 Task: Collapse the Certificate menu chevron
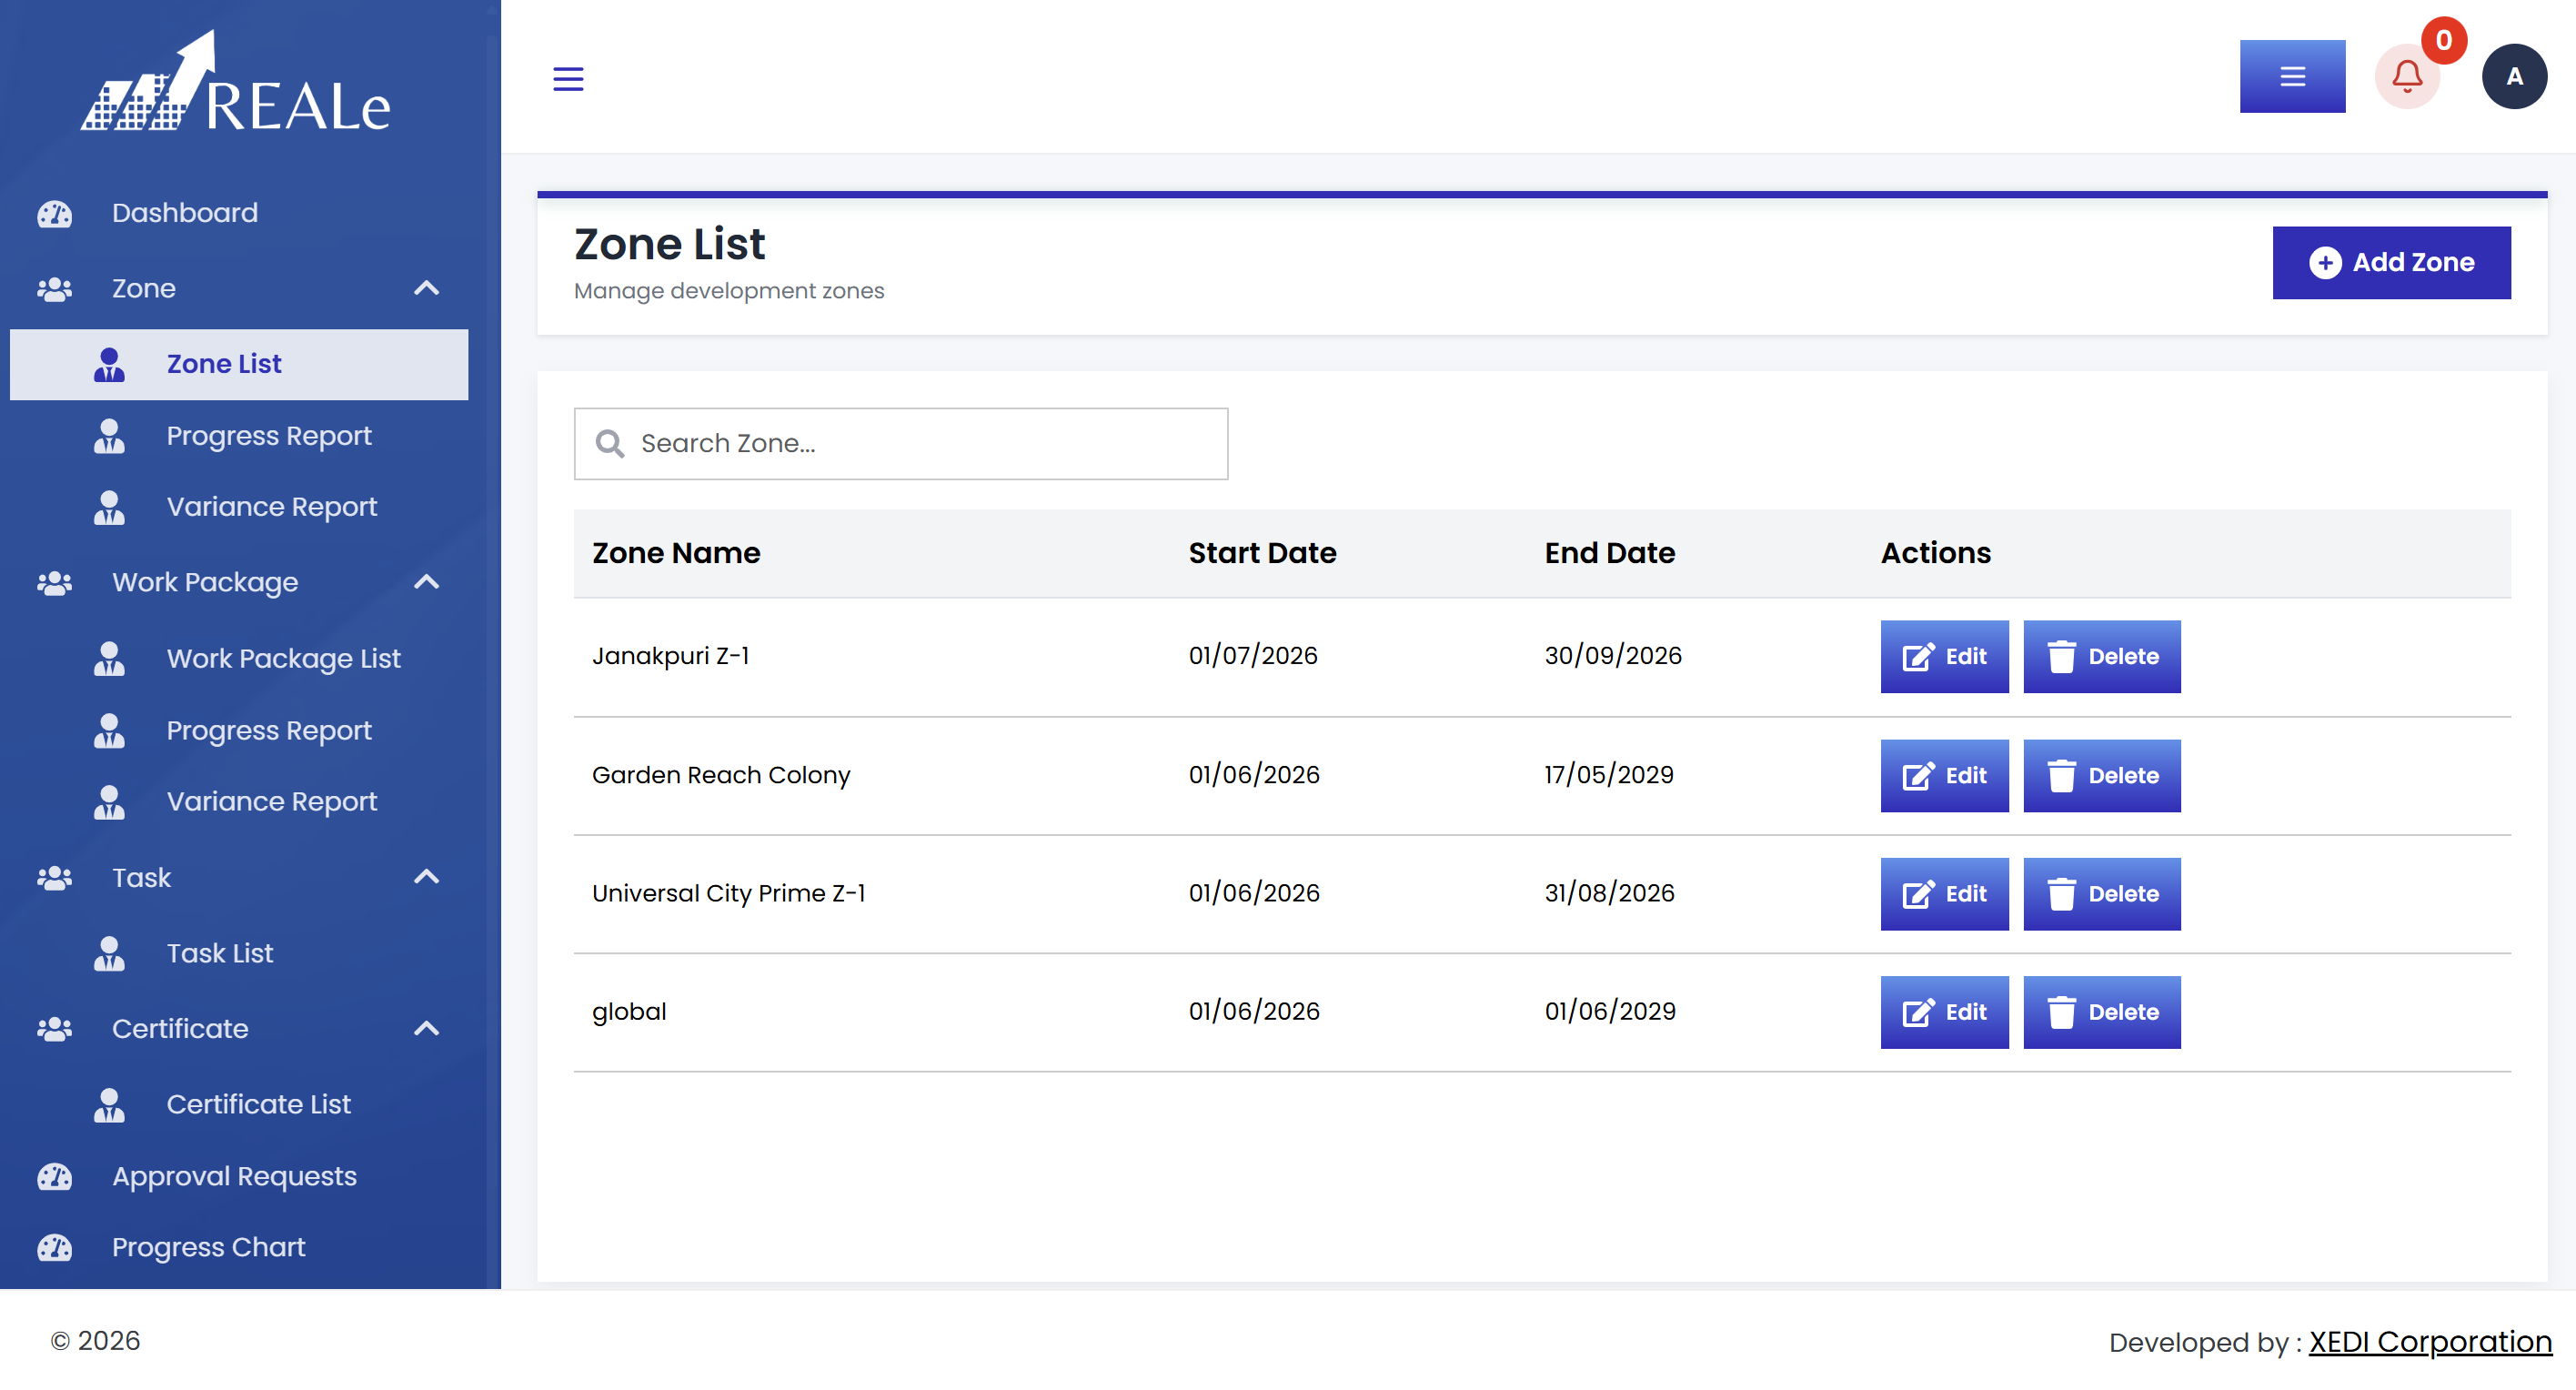427,1029
